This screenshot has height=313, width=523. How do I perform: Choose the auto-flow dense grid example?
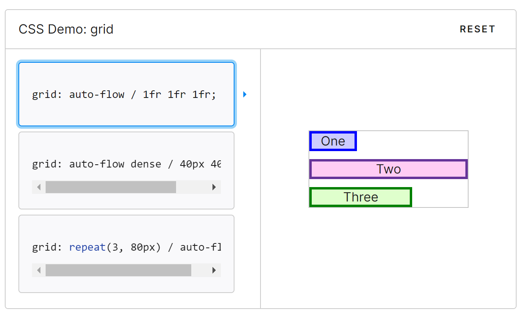coord(126,170)
